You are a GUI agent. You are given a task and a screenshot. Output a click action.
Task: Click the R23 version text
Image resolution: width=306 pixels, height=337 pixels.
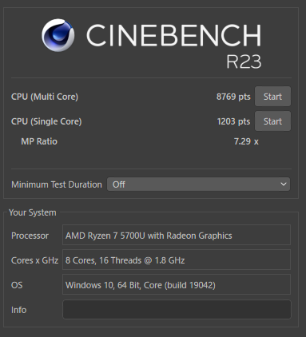[244, 61]
